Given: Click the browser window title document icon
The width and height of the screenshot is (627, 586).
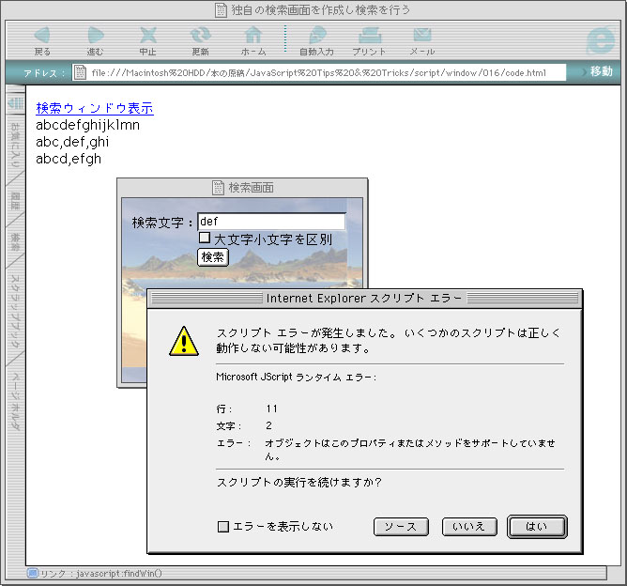Looking at the screenshot, I should point(221,10).
